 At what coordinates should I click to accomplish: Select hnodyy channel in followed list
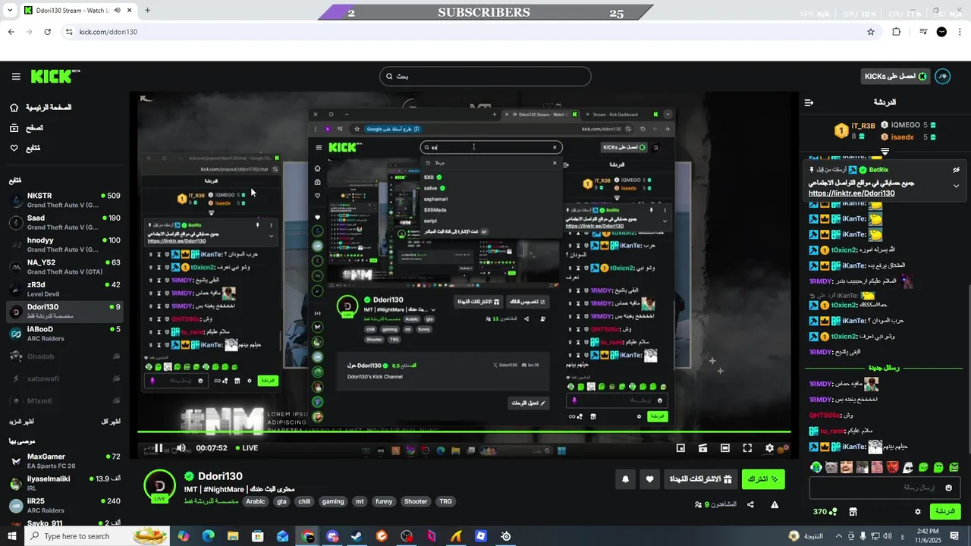[x=64, y=245]
